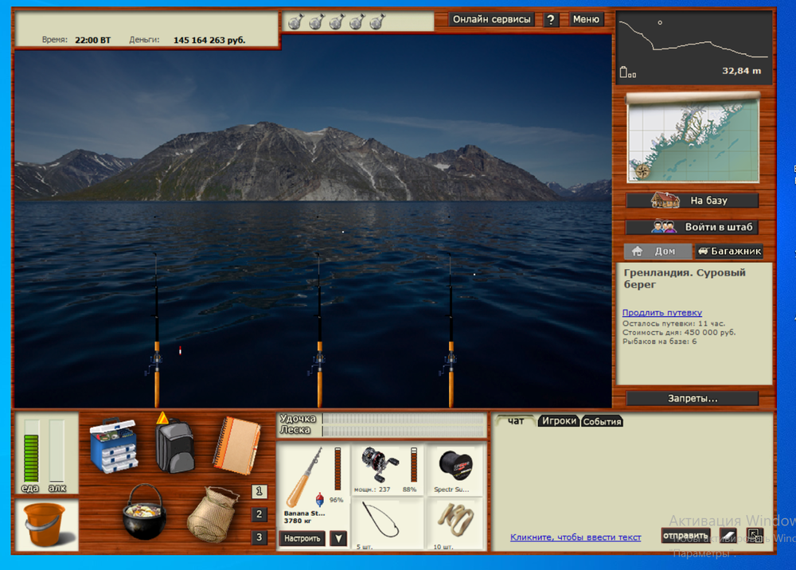Switch to the События tab
796x570 pixels.
[x=603, y=421]
